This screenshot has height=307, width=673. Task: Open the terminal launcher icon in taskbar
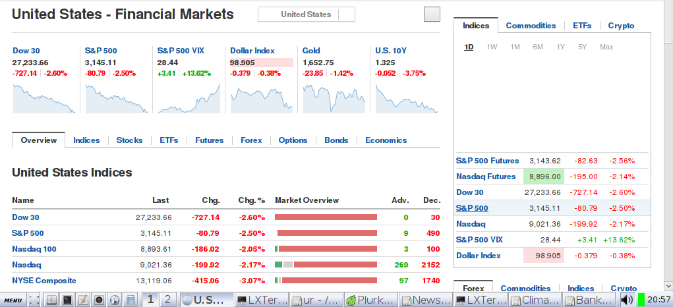[67, 299]
